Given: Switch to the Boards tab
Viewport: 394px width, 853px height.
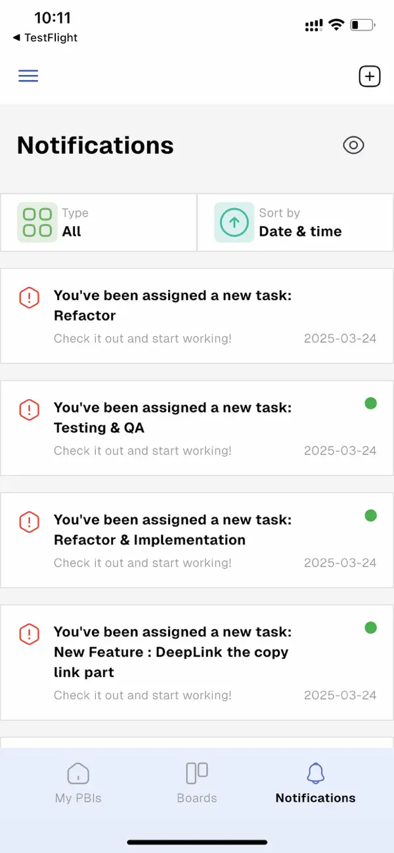Looking at the screenshot, I should (x=196, y=783).
